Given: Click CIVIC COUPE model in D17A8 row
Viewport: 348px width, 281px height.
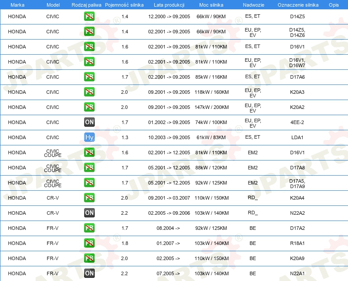Looking at the screenshot, I should click(x=53, y=168).
